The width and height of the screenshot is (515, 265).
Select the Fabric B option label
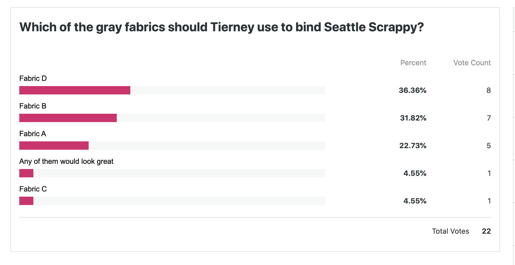pyautogui.click(x=33, y=106)
